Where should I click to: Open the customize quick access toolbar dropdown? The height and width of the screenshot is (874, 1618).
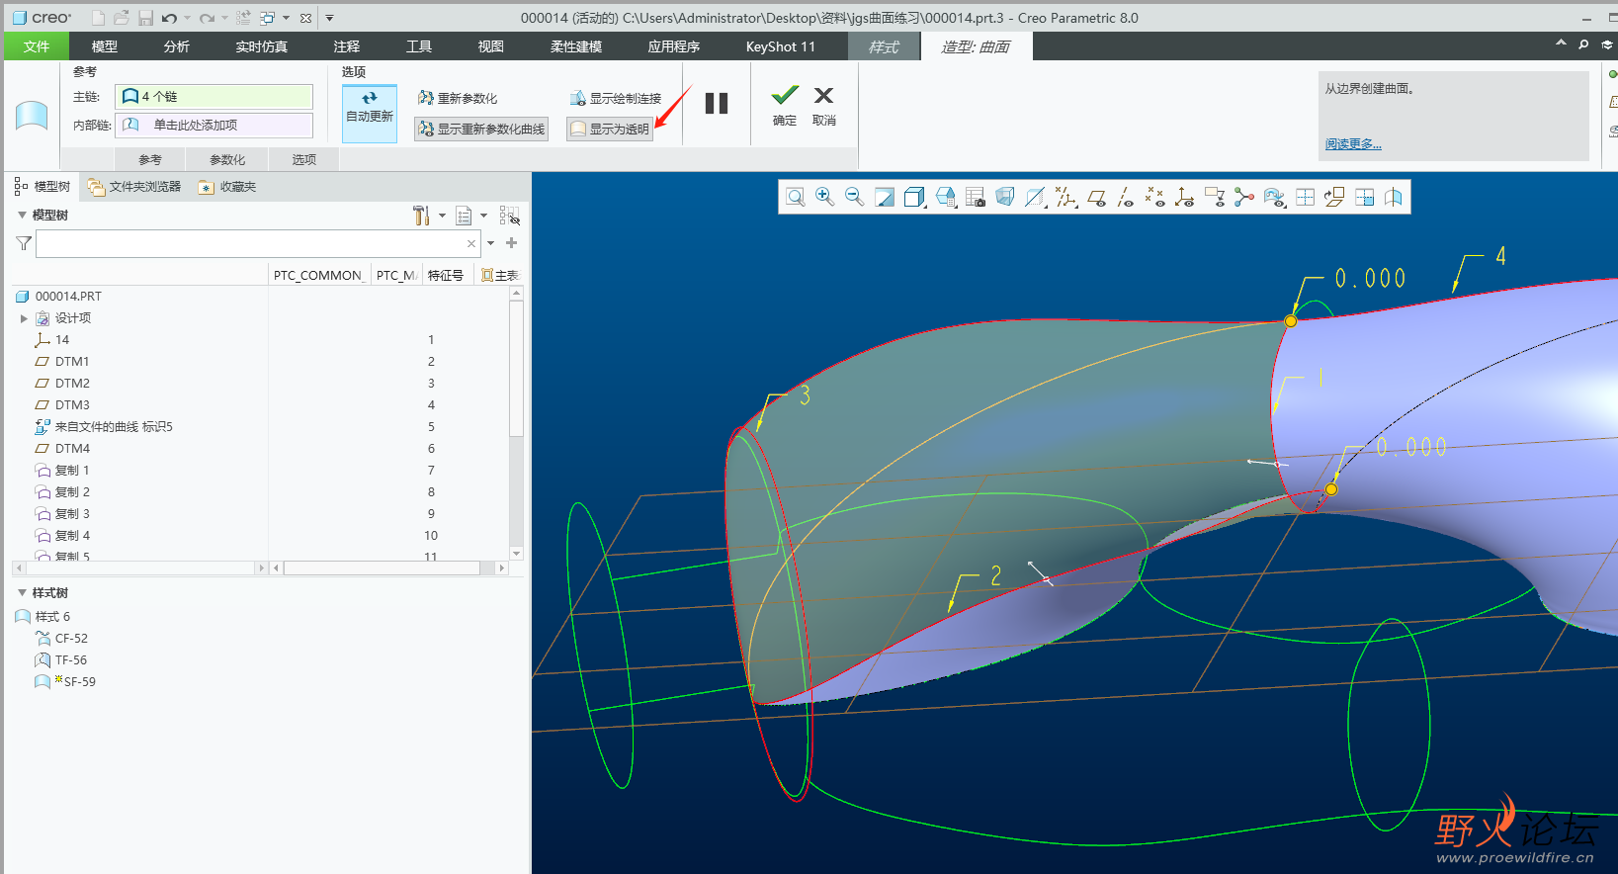pyautogui.click(x=329, y=18)
